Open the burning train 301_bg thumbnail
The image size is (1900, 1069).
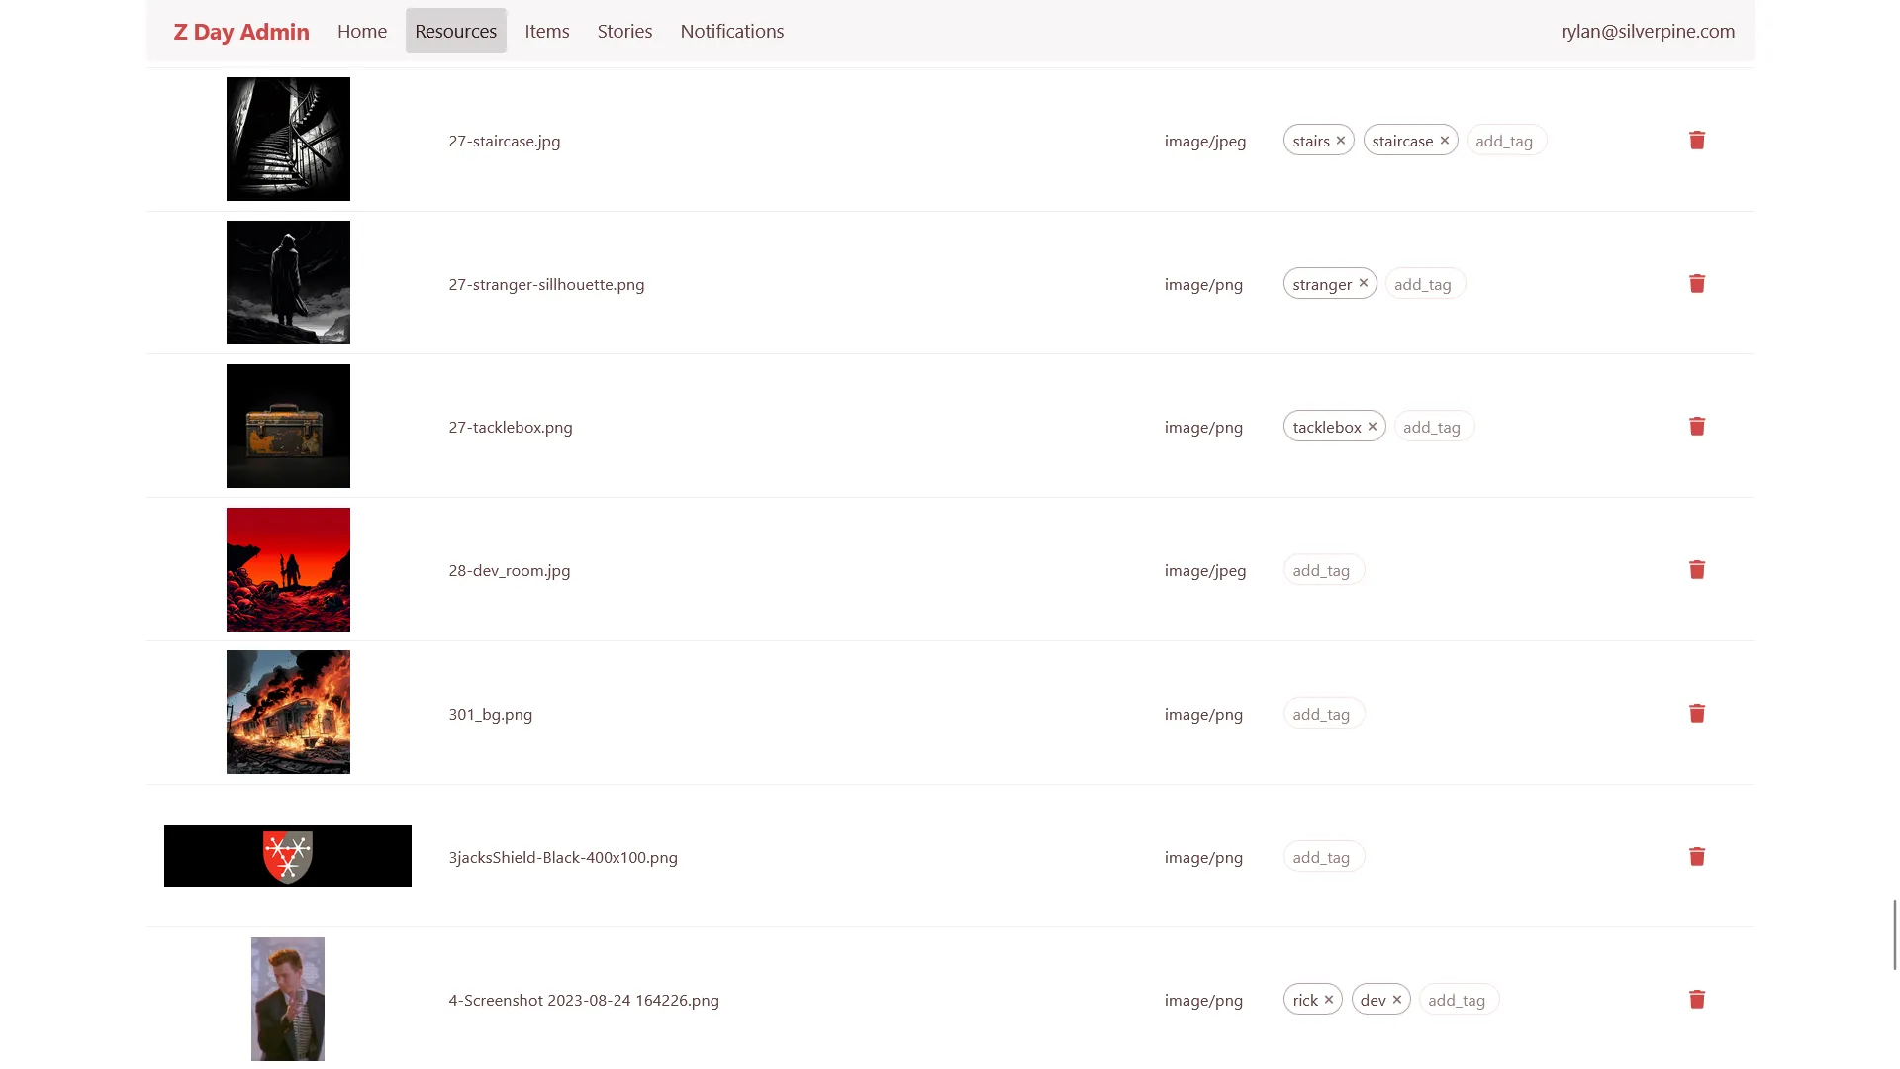[288, 712]
